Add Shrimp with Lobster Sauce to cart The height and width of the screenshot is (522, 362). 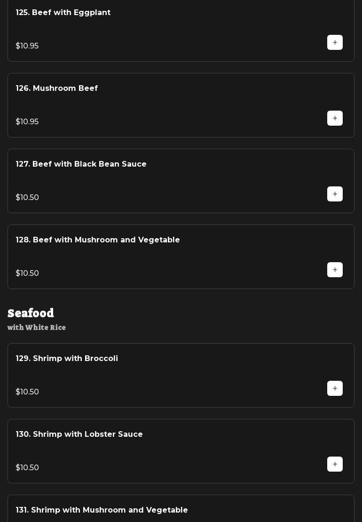click(335, 464)
